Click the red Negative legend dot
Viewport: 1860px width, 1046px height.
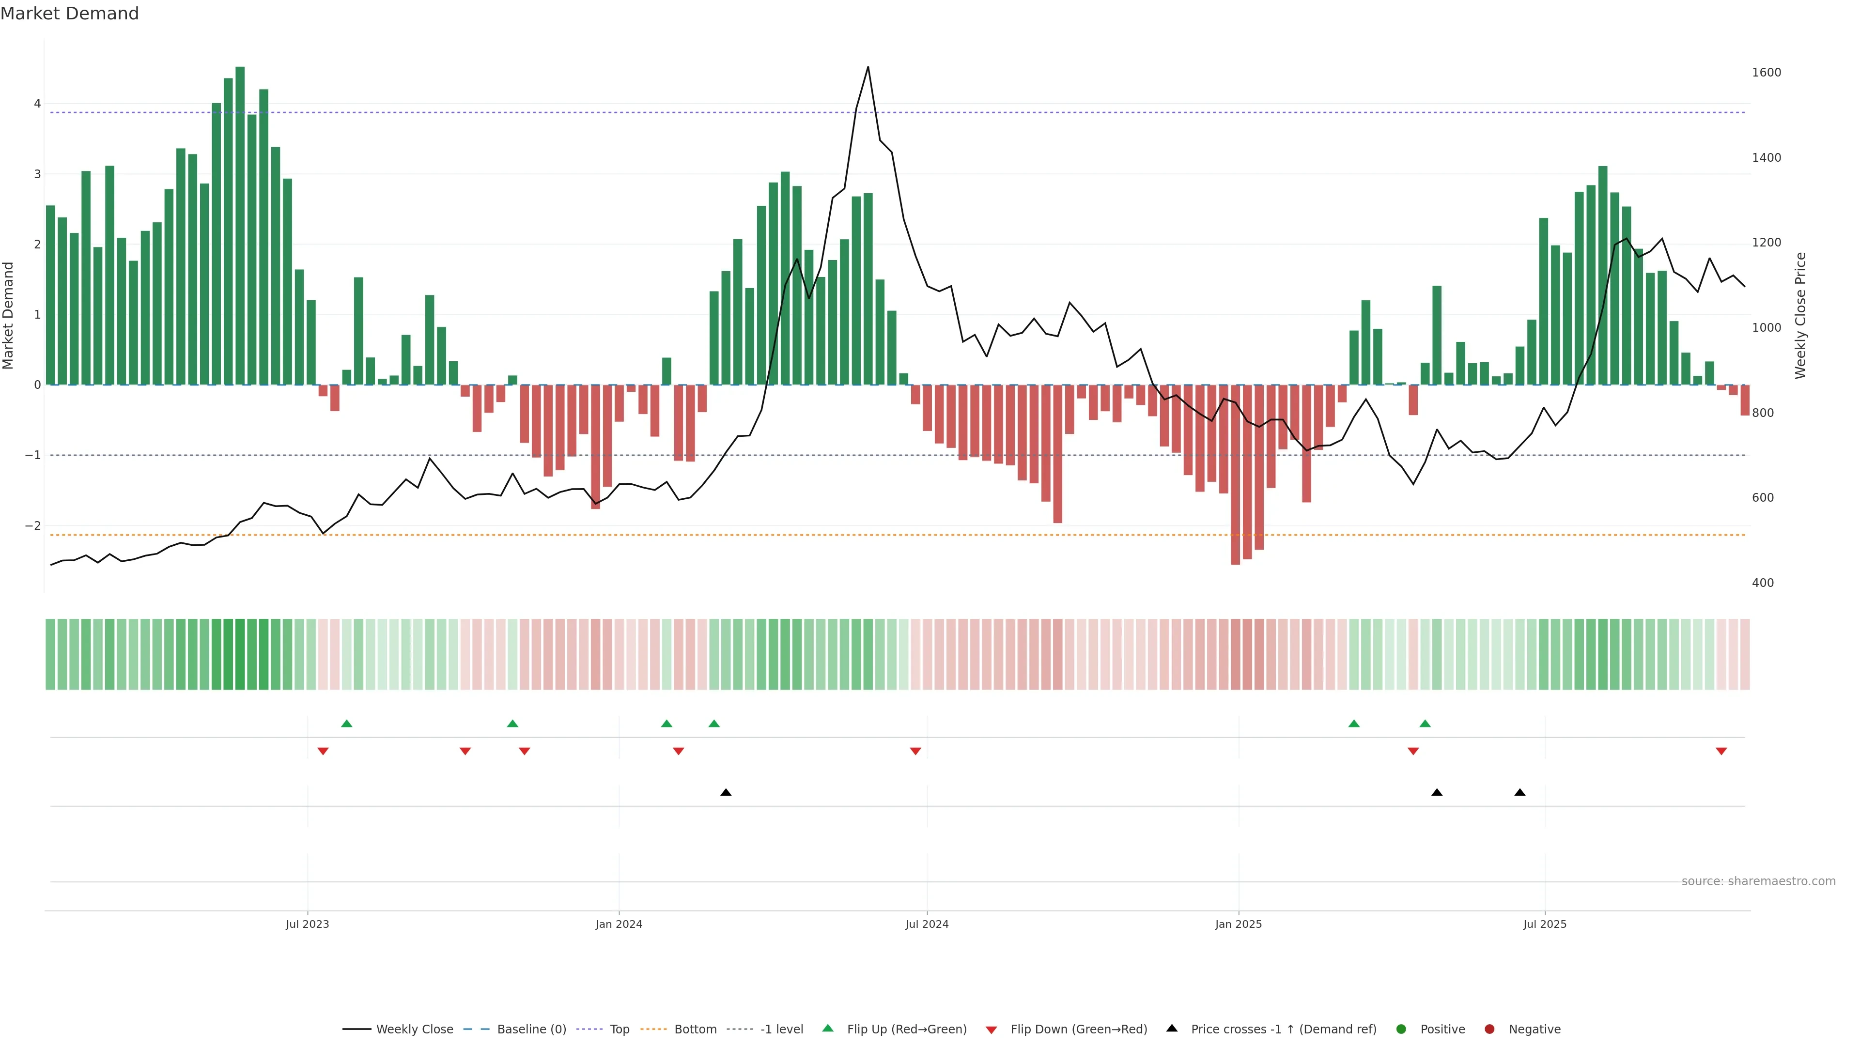pos(1489,1030)
